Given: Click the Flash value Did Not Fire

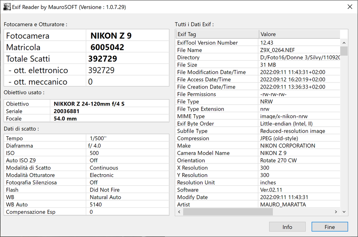Looking at the screenshot, I should tap(105, 190).
